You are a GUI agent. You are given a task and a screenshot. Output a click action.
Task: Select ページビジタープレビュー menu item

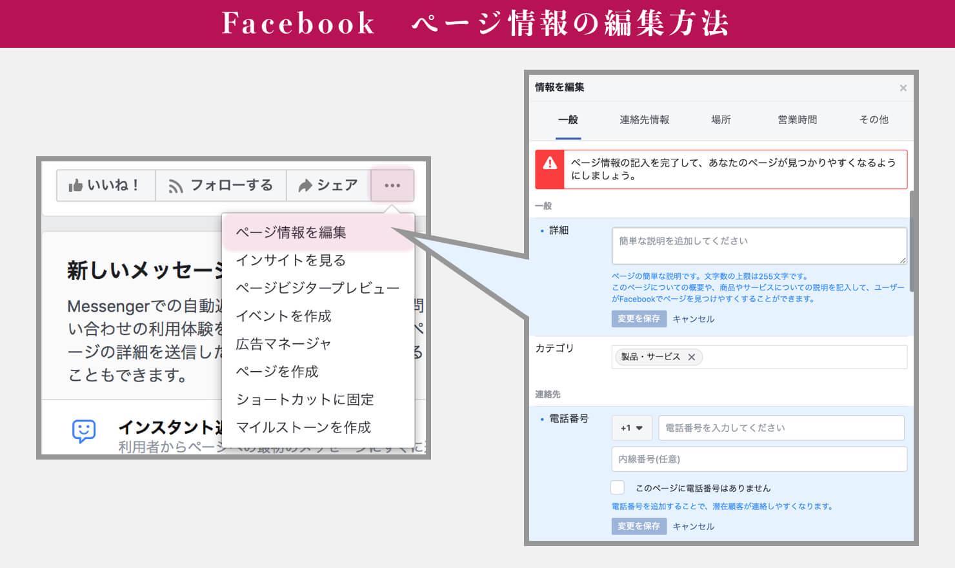[317, 288]
